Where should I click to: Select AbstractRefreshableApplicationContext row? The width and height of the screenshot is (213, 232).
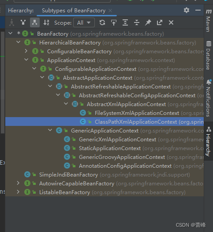105,87
